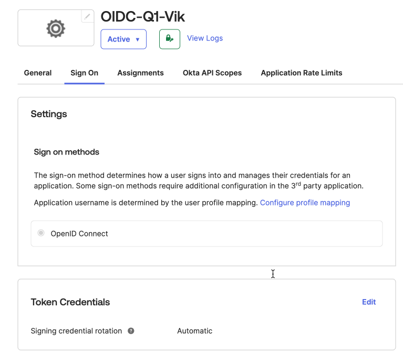This screenshot has height=360, width=403.
Task: Click Edit in the Token Credentials section
Action: 369,302
